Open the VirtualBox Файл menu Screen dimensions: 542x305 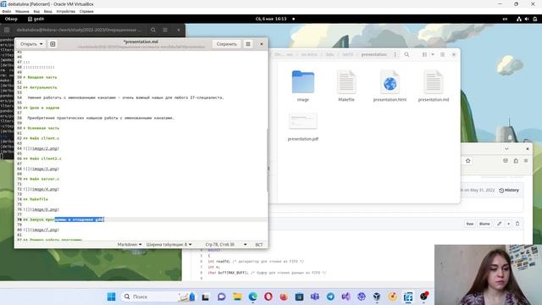click(7, 11)
